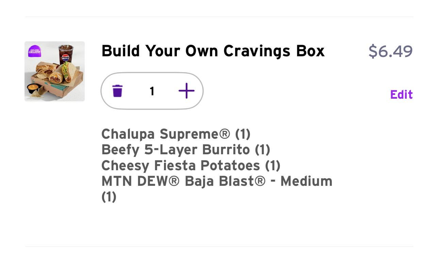Select the MTN DEW Baja Blast line

[x=217, y=181]
